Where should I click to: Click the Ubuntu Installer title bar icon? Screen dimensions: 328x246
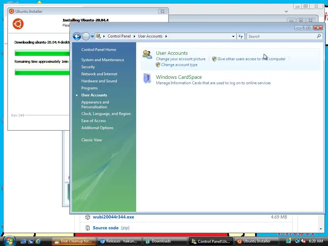click(12, 11)
